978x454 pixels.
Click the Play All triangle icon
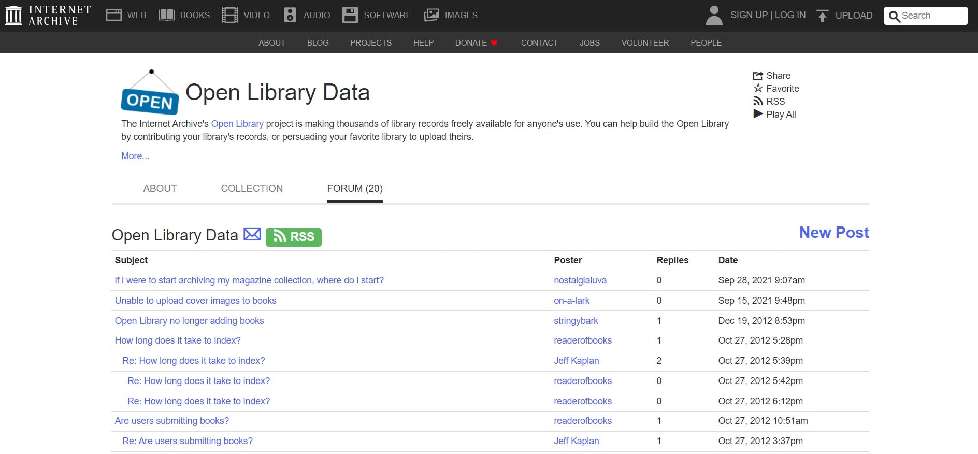tap(758, 114)
